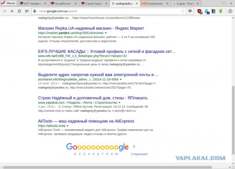Click the www.eifs.ru green URL text

click(x=82, y=56)
